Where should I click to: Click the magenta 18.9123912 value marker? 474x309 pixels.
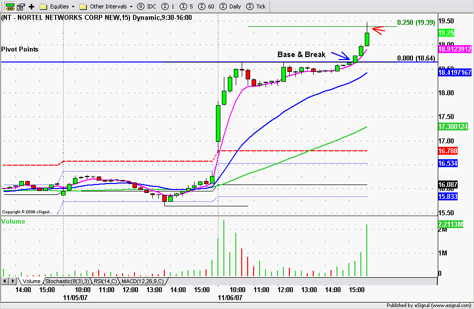(x=455, y=49)
